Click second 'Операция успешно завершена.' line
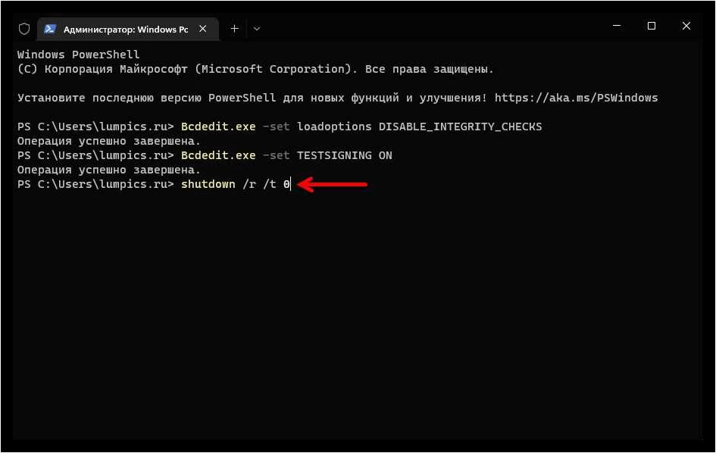This screenshot has height=453, width=716. tap(109, 170)
